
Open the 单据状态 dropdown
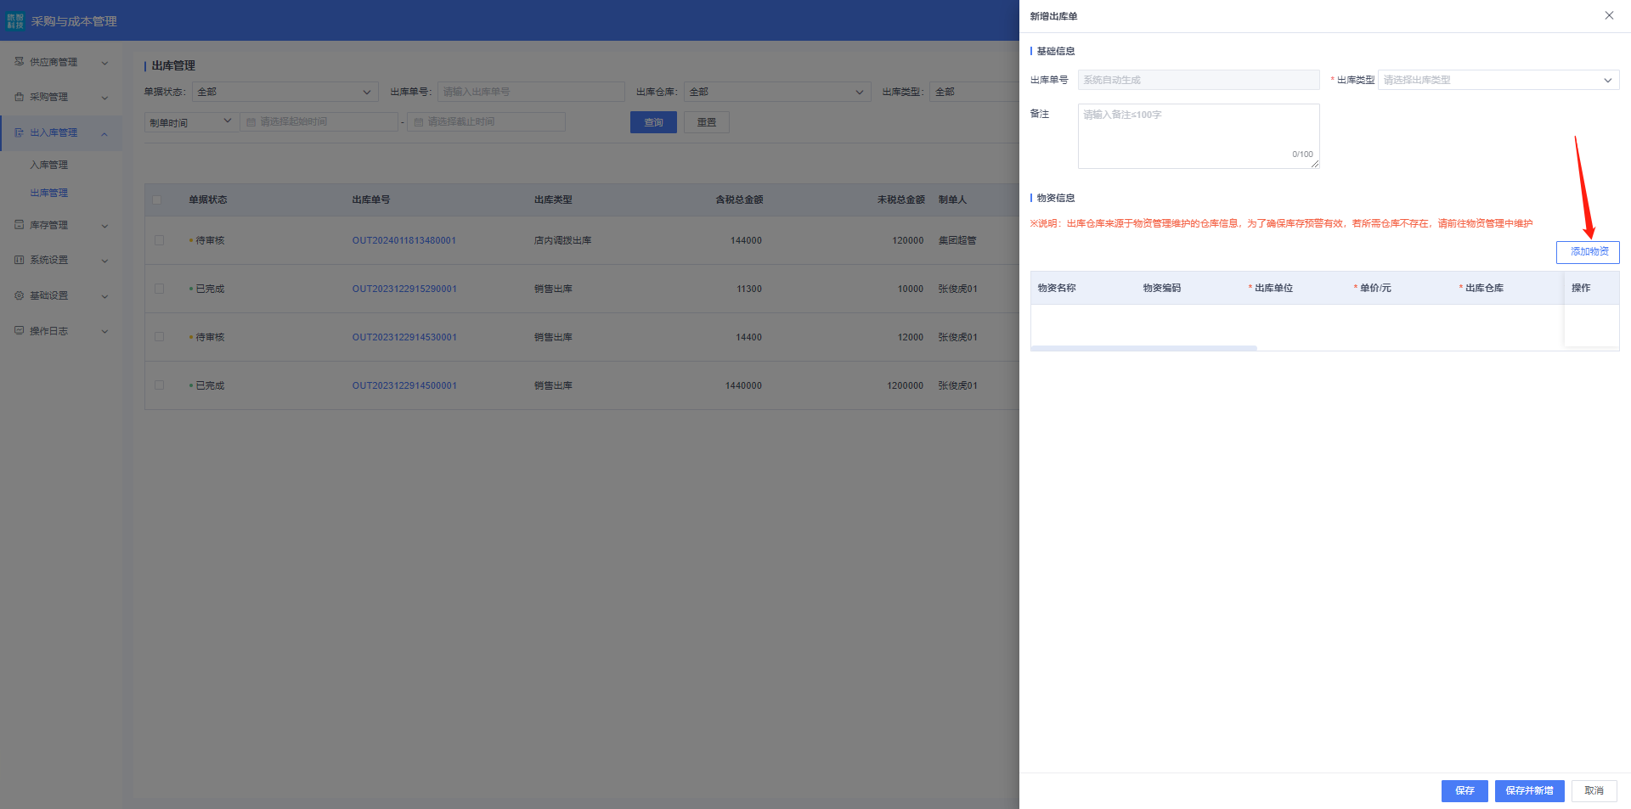pos(285,92)
